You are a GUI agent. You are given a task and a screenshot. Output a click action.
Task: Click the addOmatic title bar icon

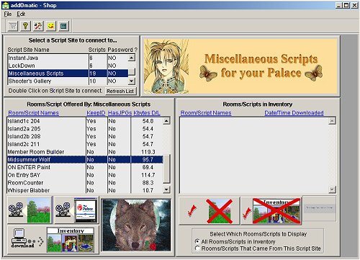pyautogui.click(x=5, y=5)
